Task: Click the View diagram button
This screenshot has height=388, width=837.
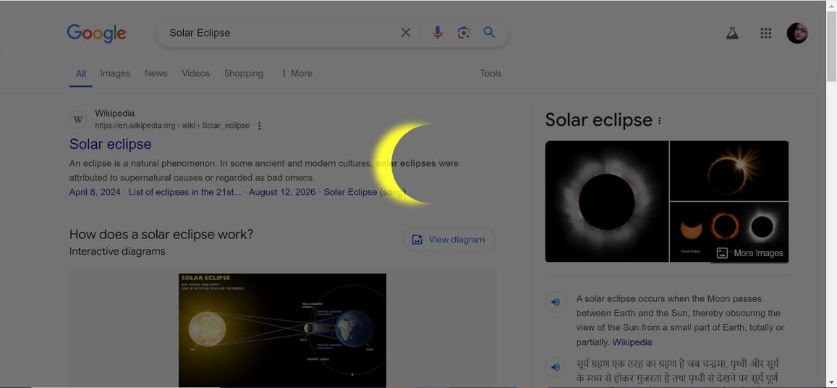Action: coord(449,239)
